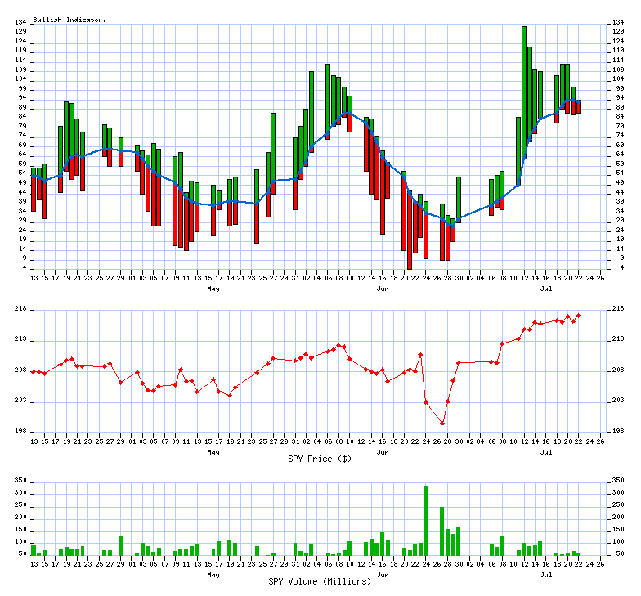Image resolution: width=641 pixels, height=596 pixels.
Task: Click the "SPY Volume (Millions)" caption
Action: coord(320,581)
